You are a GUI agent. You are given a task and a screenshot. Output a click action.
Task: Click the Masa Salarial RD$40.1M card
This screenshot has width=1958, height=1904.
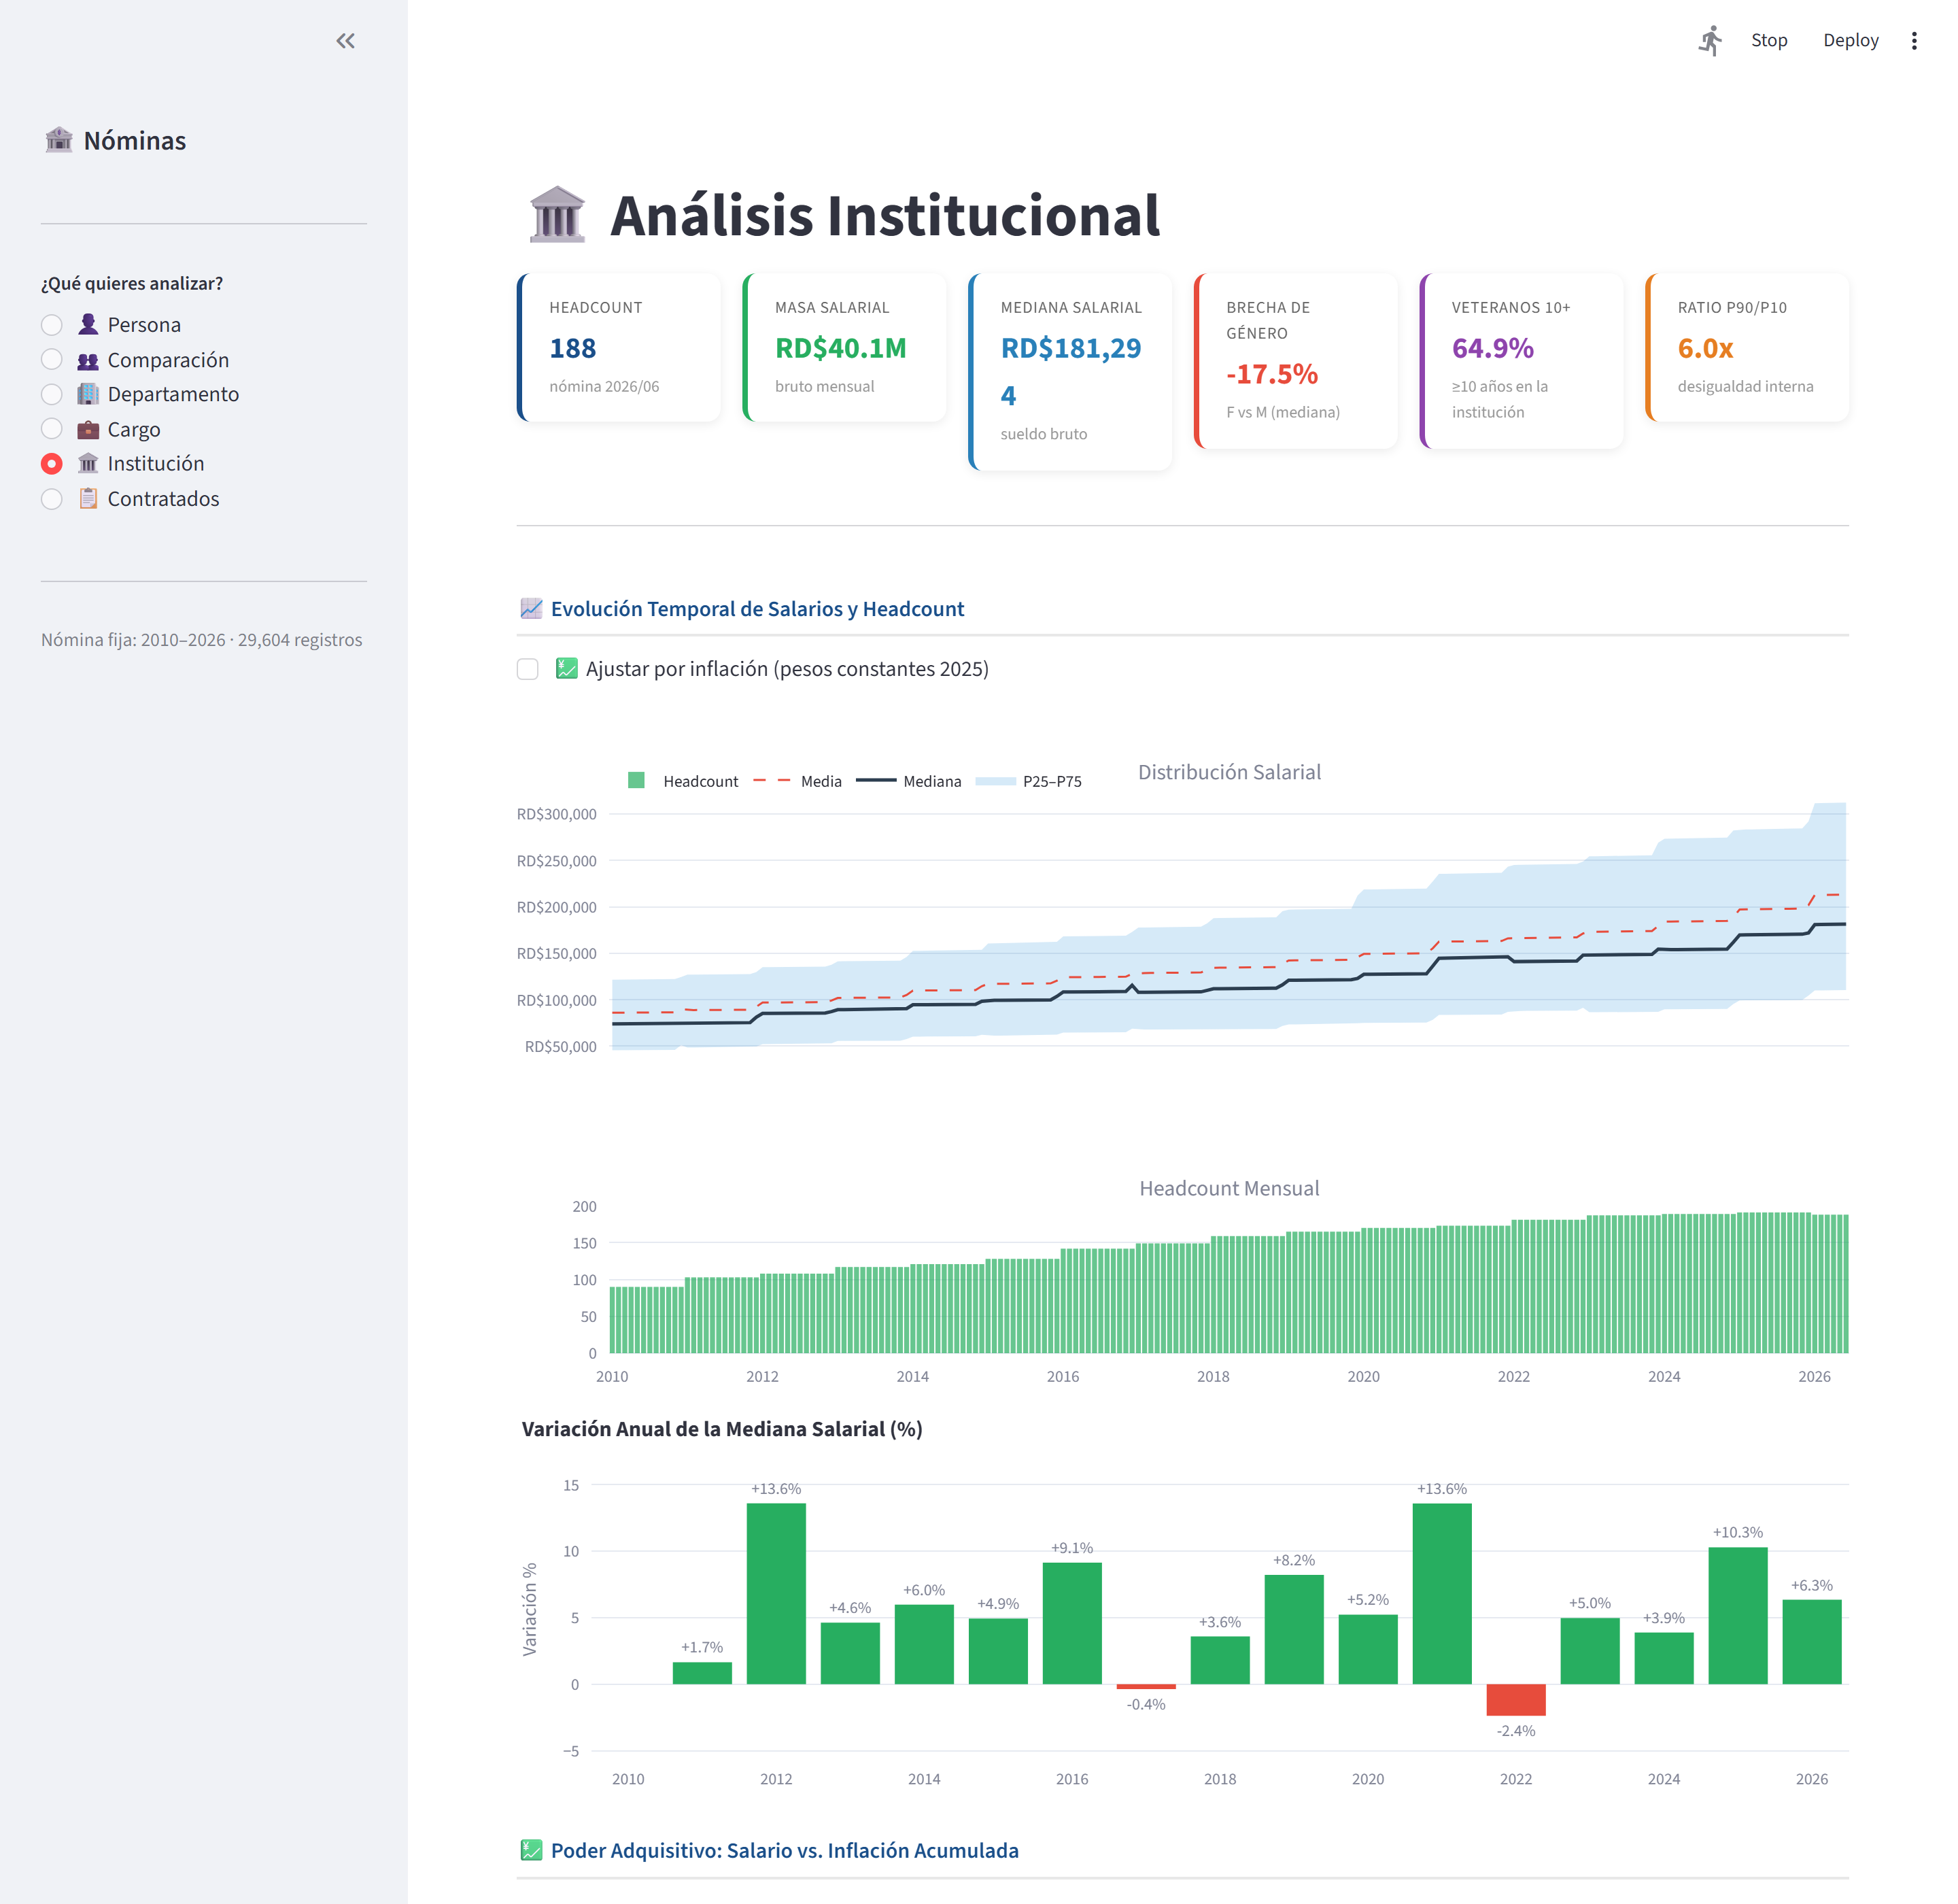click(x=845, y=347)
